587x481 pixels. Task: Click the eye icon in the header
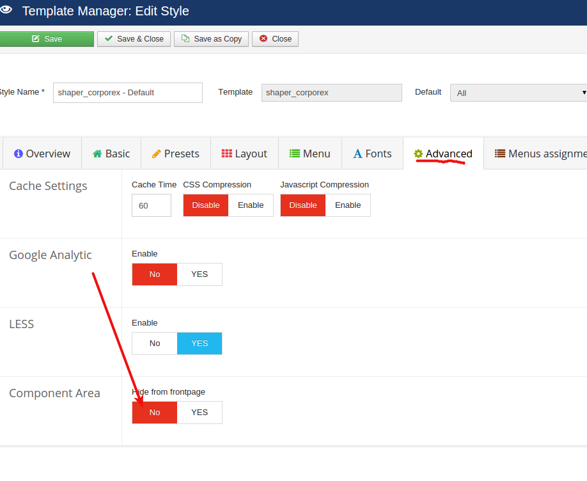click(6, 10)
